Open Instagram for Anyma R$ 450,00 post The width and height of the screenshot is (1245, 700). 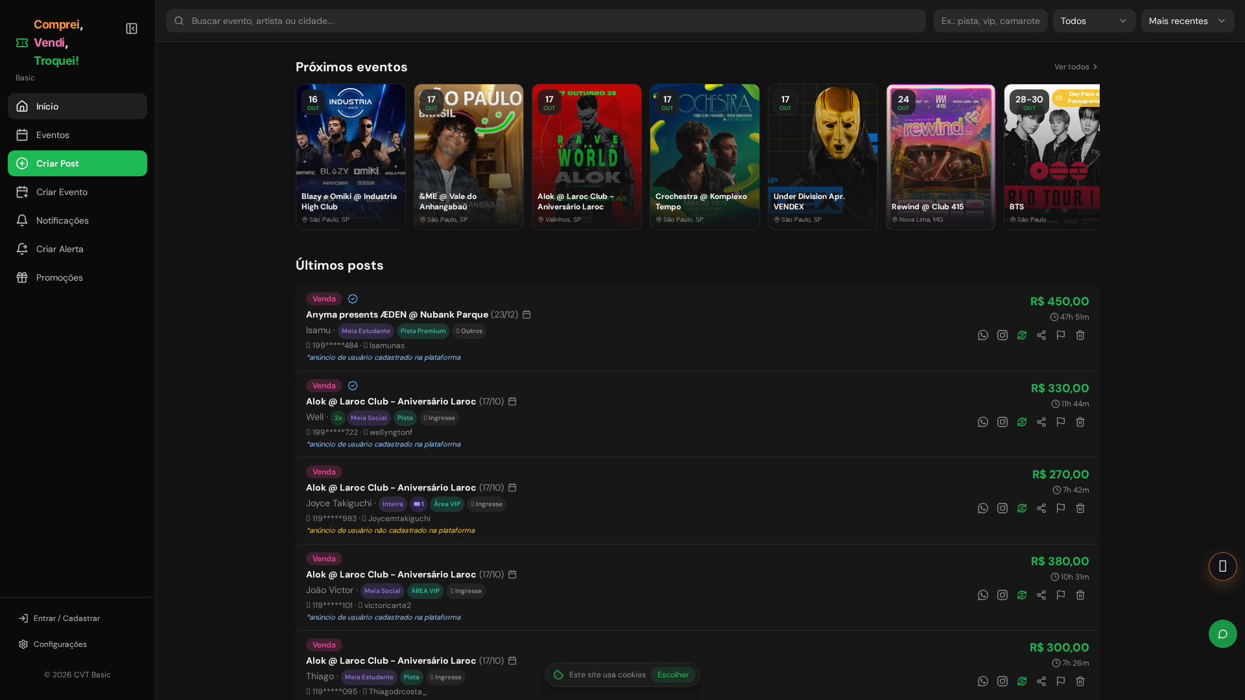(1002, 335)
